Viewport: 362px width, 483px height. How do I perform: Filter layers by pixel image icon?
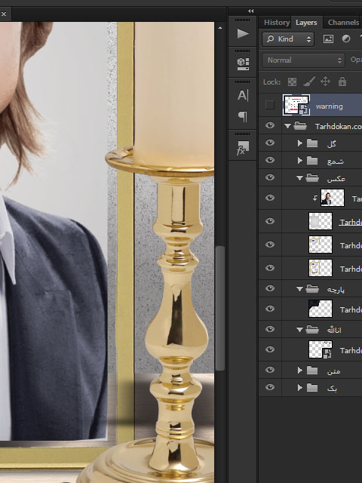click(x=328, y=38)
